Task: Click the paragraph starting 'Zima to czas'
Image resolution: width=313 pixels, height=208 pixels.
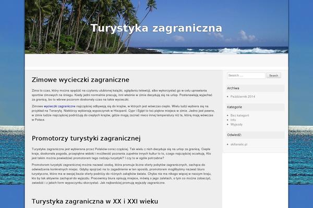Action: click(122, 95)
